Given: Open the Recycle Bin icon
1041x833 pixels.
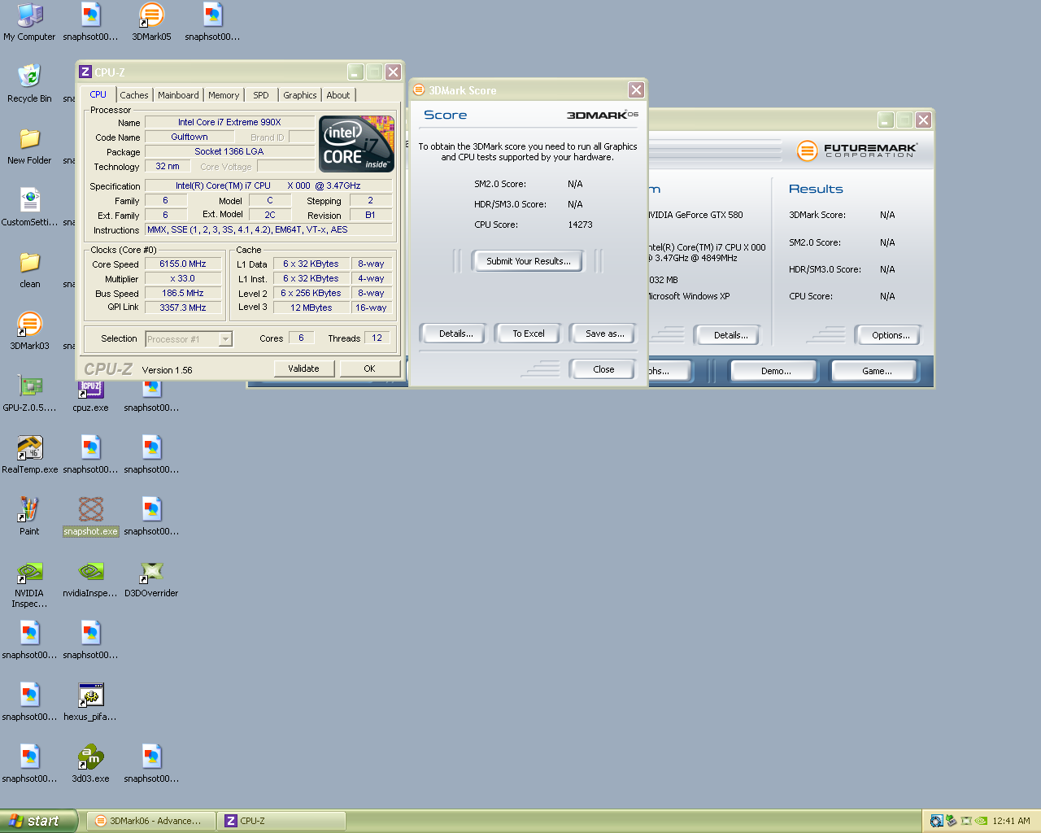Looking at the screenshot, I should [30, 77].
